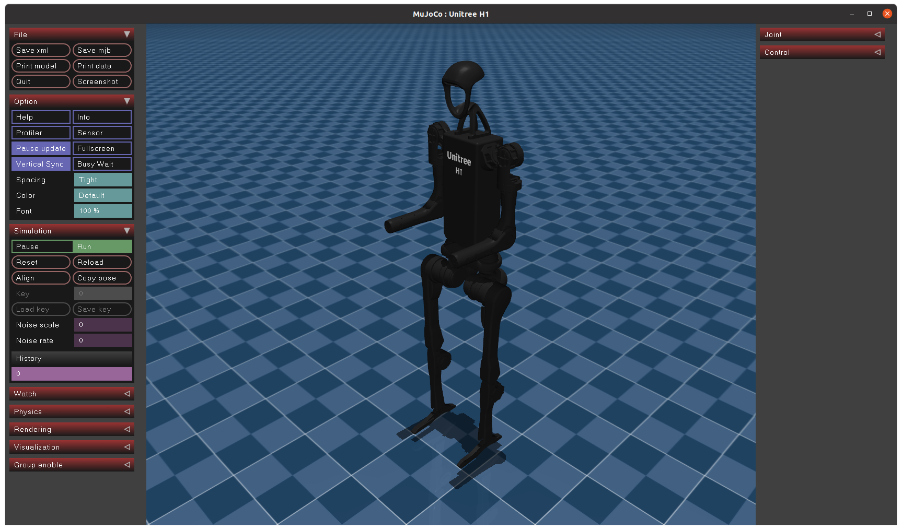Expand the Joint panel
Image resolution: width=902 pixels, height=530 pixels.
click(822, 34)
